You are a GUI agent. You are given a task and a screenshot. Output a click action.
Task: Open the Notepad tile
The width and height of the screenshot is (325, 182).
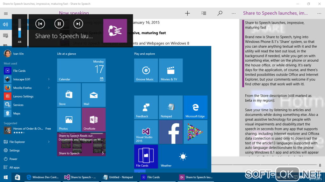[x=171, y=107]
